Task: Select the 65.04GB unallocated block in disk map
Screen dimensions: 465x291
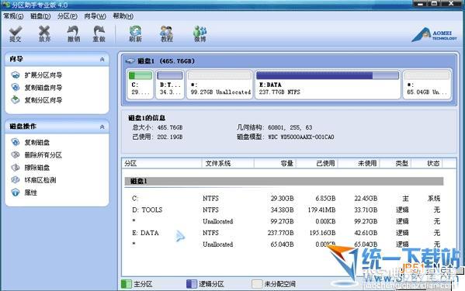Action: pyautogui.click(x=427, y=84)
